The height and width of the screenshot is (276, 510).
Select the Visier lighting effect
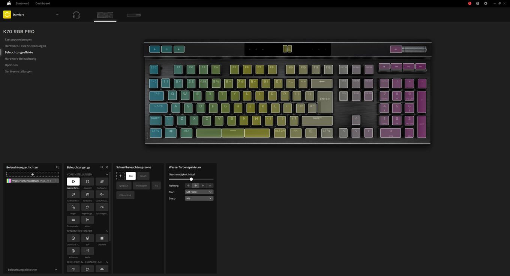tap(87, 220)
